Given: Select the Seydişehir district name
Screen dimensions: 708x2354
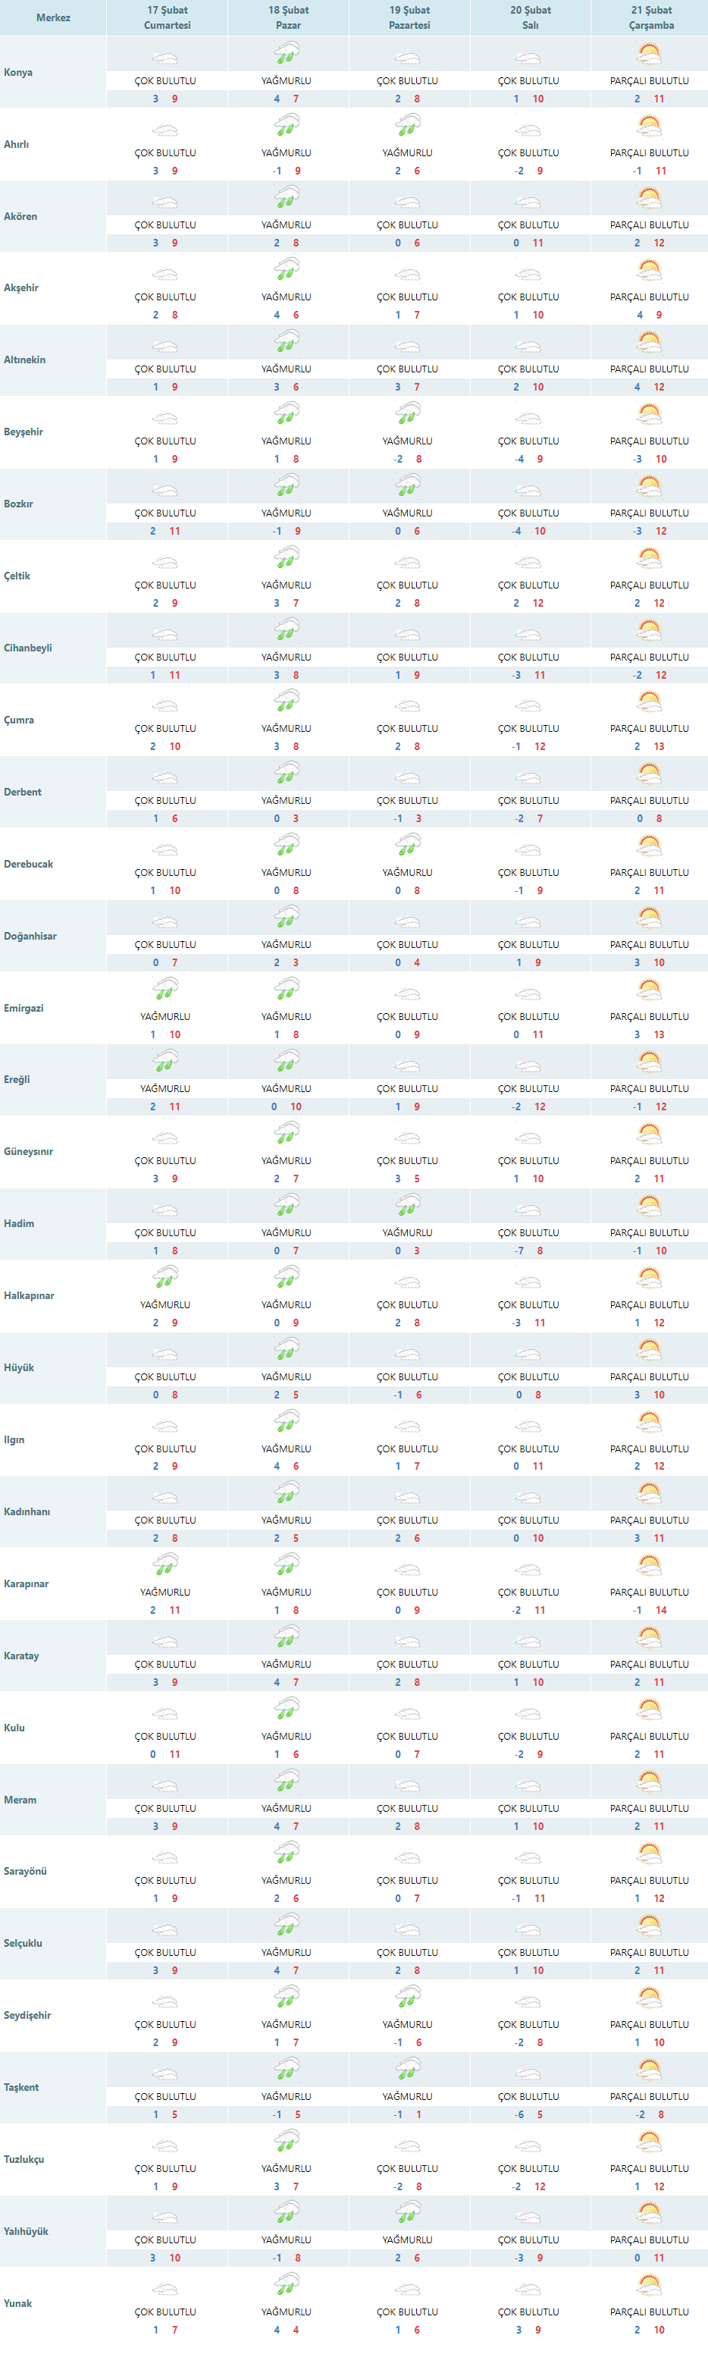Looking at the screenshot, I should pyautogui.click(x=27, y=2015).
